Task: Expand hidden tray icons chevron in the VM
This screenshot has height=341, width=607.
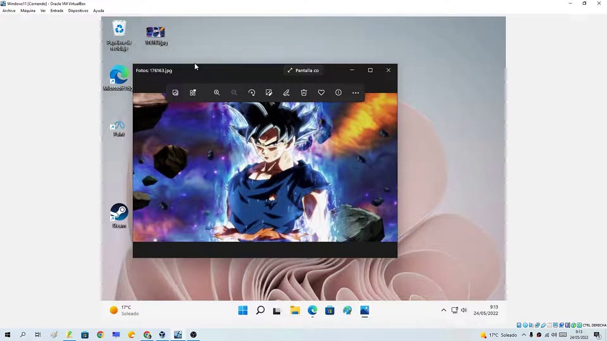Action: click(x=444, y=310)
